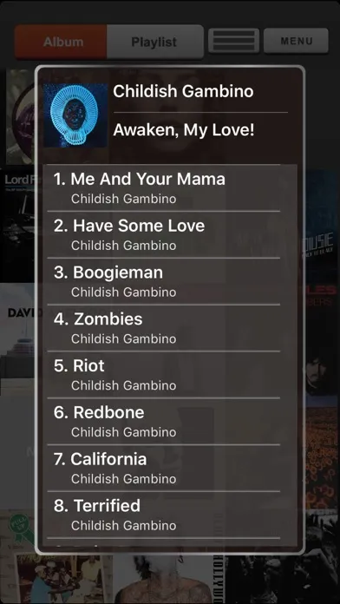Switch to the Playlist tab
340x604 pixels.
[x=155, y=42]
